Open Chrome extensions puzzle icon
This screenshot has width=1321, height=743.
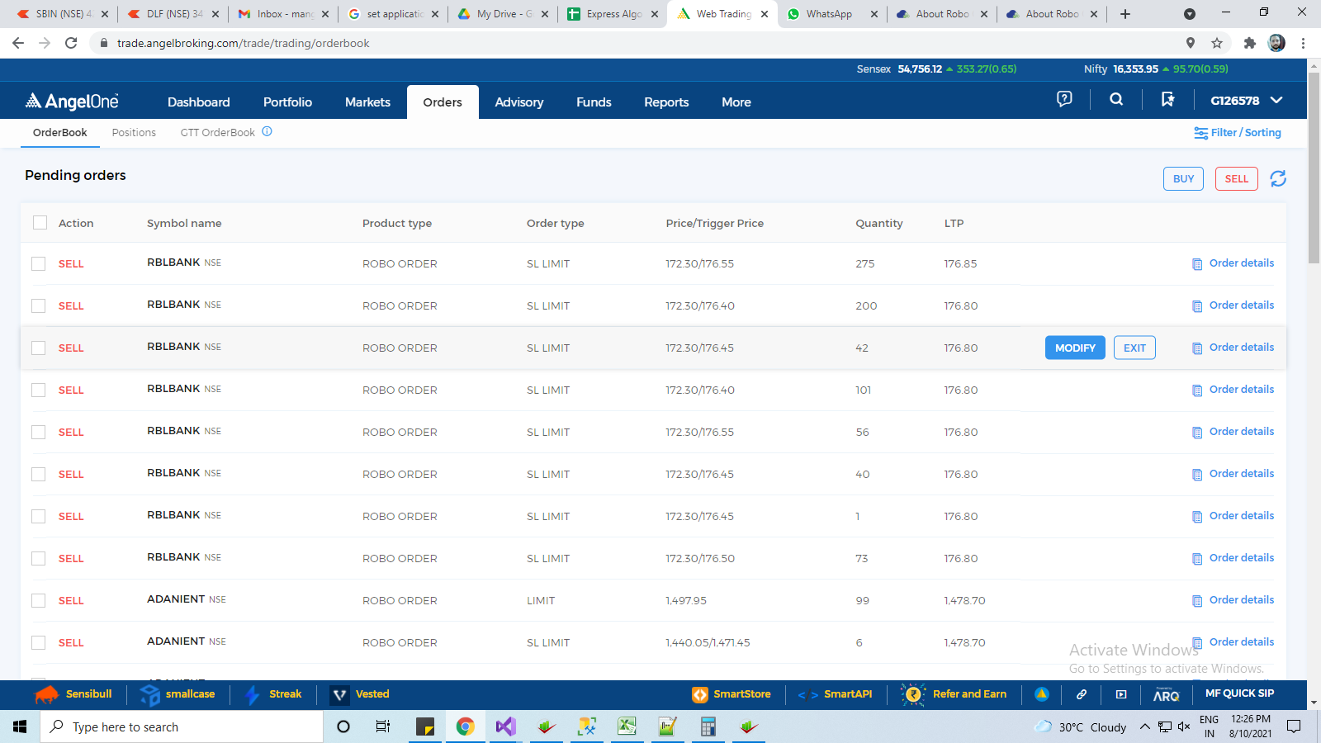1249,43
